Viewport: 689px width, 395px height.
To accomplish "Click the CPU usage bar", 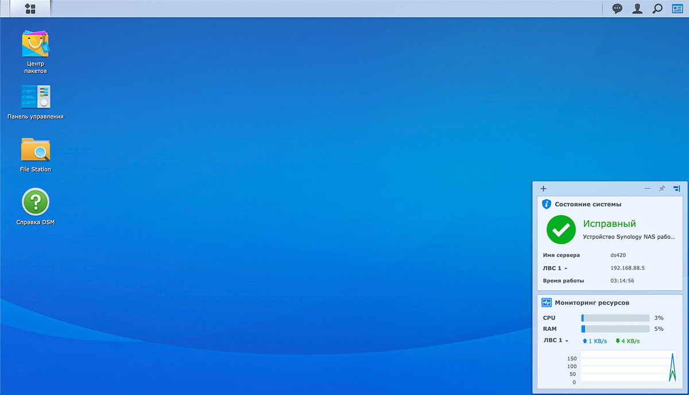I will (616, 318).
